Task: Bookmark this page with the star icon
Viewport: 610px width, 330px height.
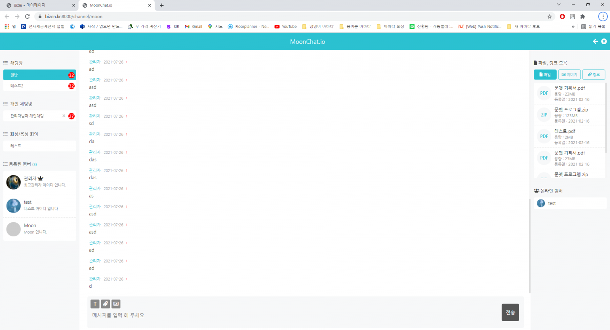Action: coord(549,16)
